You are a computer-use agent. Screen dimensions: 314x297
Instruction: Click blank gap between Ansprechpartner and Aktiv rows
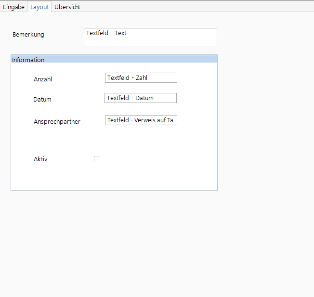point(114,141)
